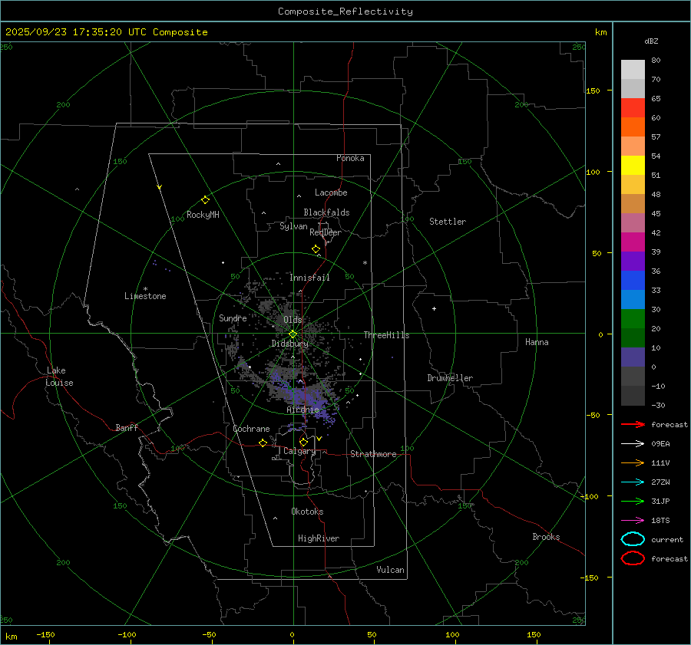Viewport: 691px width, 645px height.
Task: Click the red forecast ellipse legend icon
Action: click(x=632, y=558)
